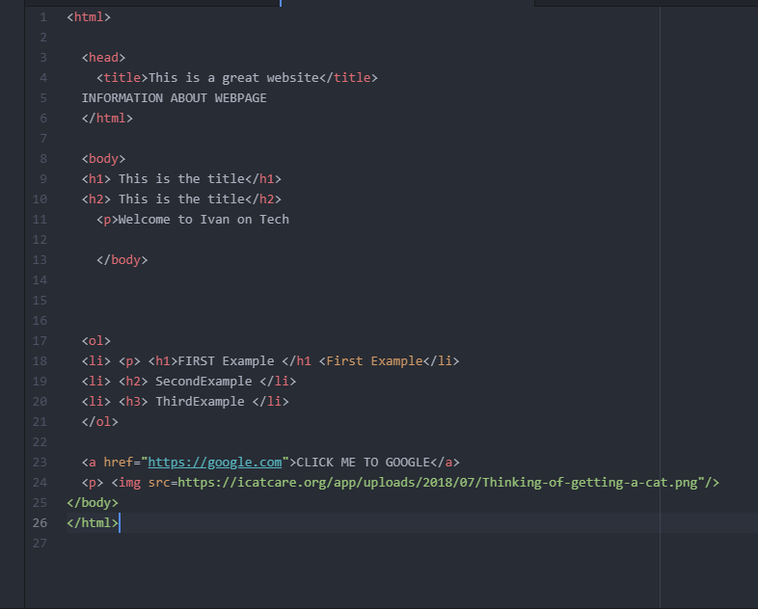The height and width of the screenshot is (609, 758).
Task: Select the <head> tag on line 3
Action: [x=103, y=58]
